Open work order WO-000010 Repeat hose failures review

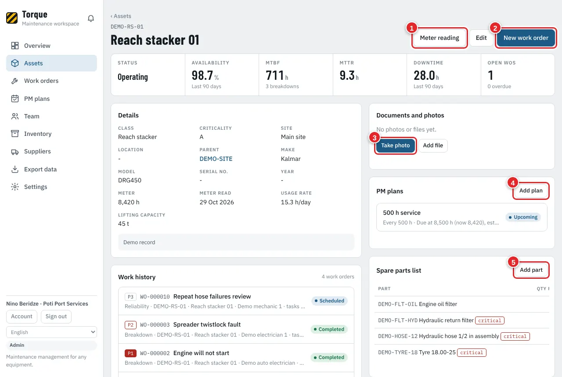[x=236, y=301]
